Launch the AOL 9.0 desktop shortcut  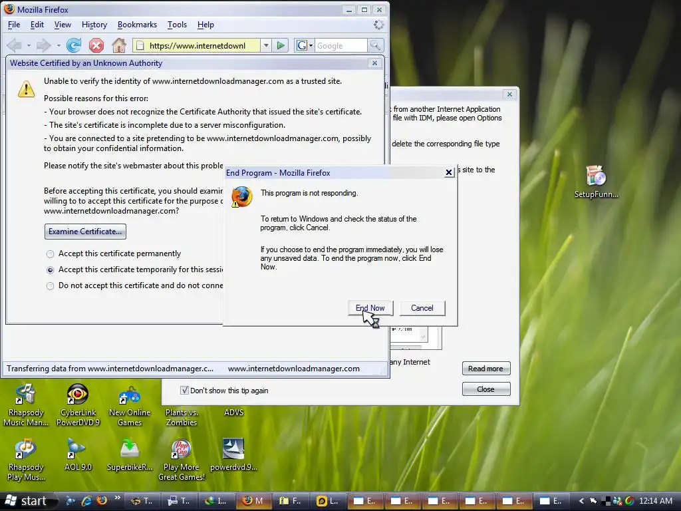click(x=78, y=454)
